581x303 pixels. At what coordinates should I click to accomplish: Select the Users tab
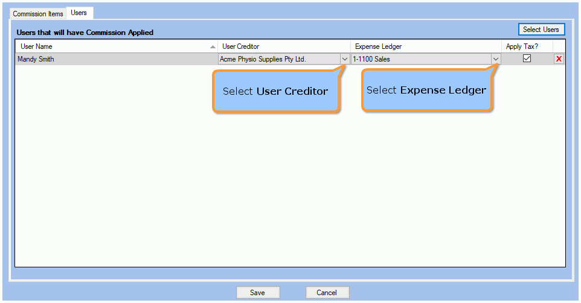tap(79, 13)
